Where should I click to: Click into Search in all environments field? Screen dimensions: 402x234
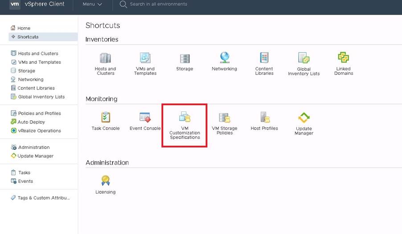pyautogui.click(x=159, y=4)
